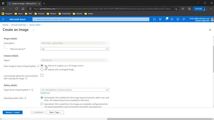
Task: Open the notifications bell
Action: click(x=166, y=19)
